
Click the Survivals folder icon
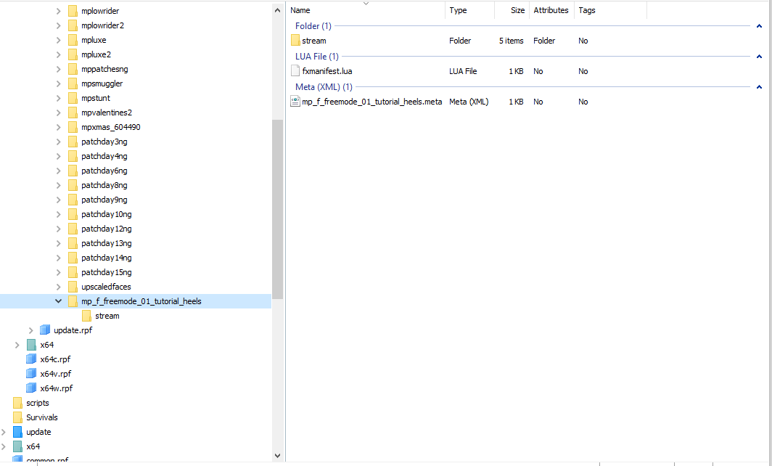pos(17,417)
